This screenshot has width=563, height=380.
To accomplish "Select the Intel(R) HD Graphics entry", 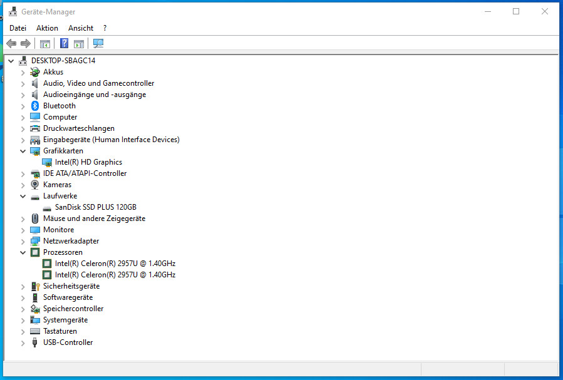I will click(x=88, y=162).
